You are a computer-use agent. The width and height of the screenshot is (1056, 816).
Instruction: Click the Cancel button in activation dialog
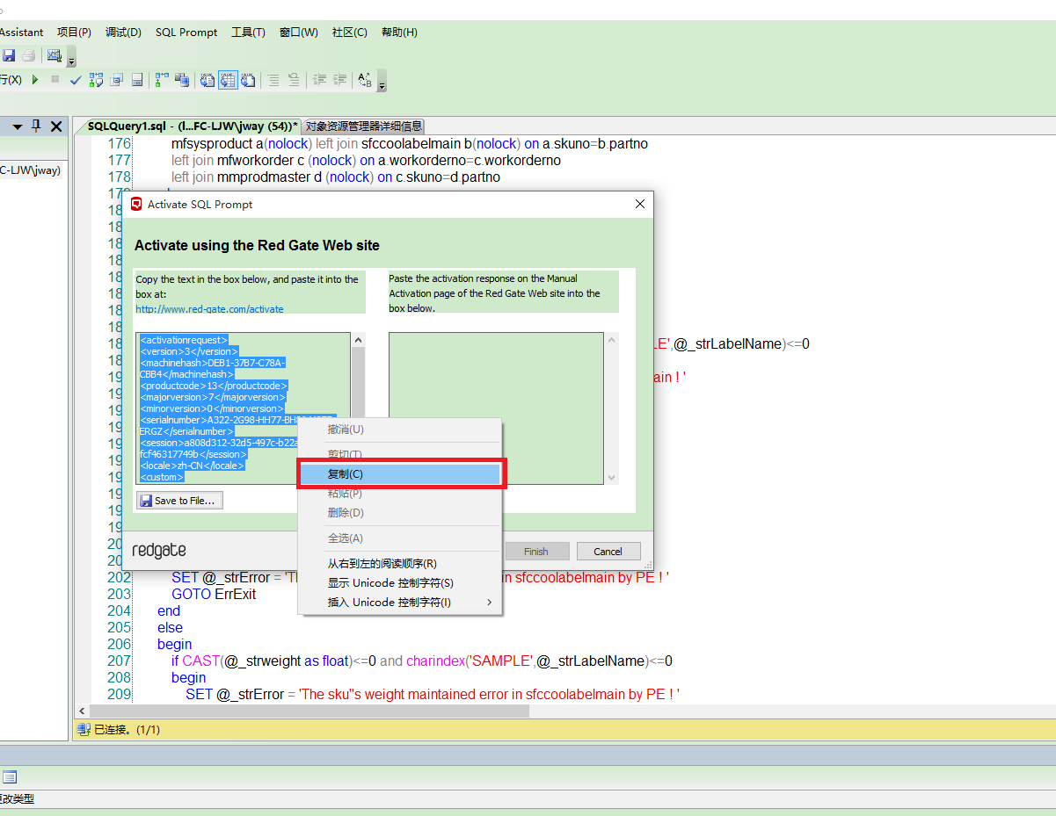point(608,551)
